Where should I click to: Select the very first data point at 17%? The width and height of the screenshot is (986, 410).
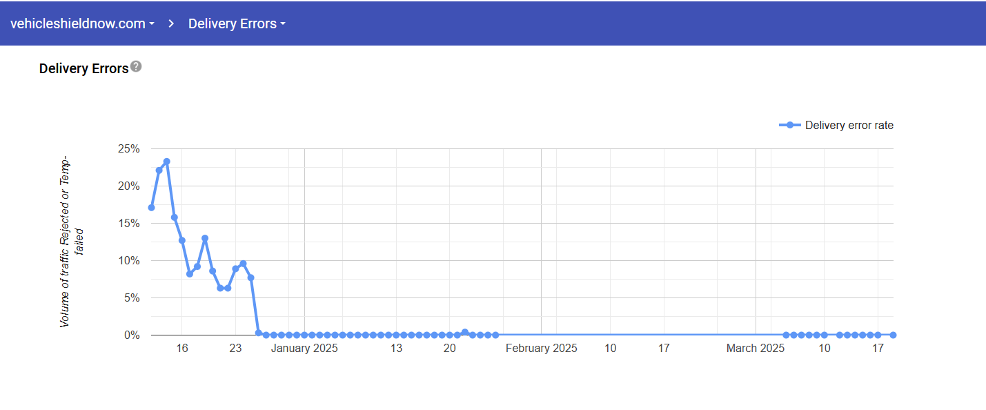[x=151, y=207]
